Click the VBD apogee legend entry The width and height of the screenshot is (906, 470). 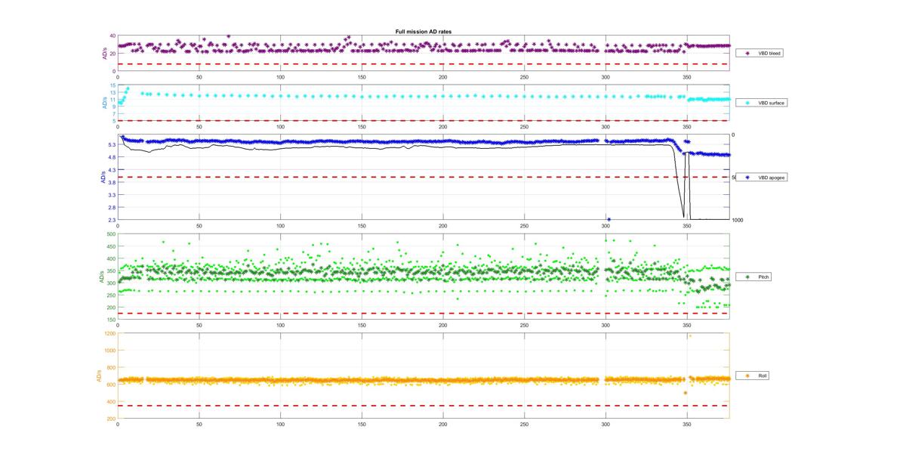pyautogui.click(x=763, y=178)
